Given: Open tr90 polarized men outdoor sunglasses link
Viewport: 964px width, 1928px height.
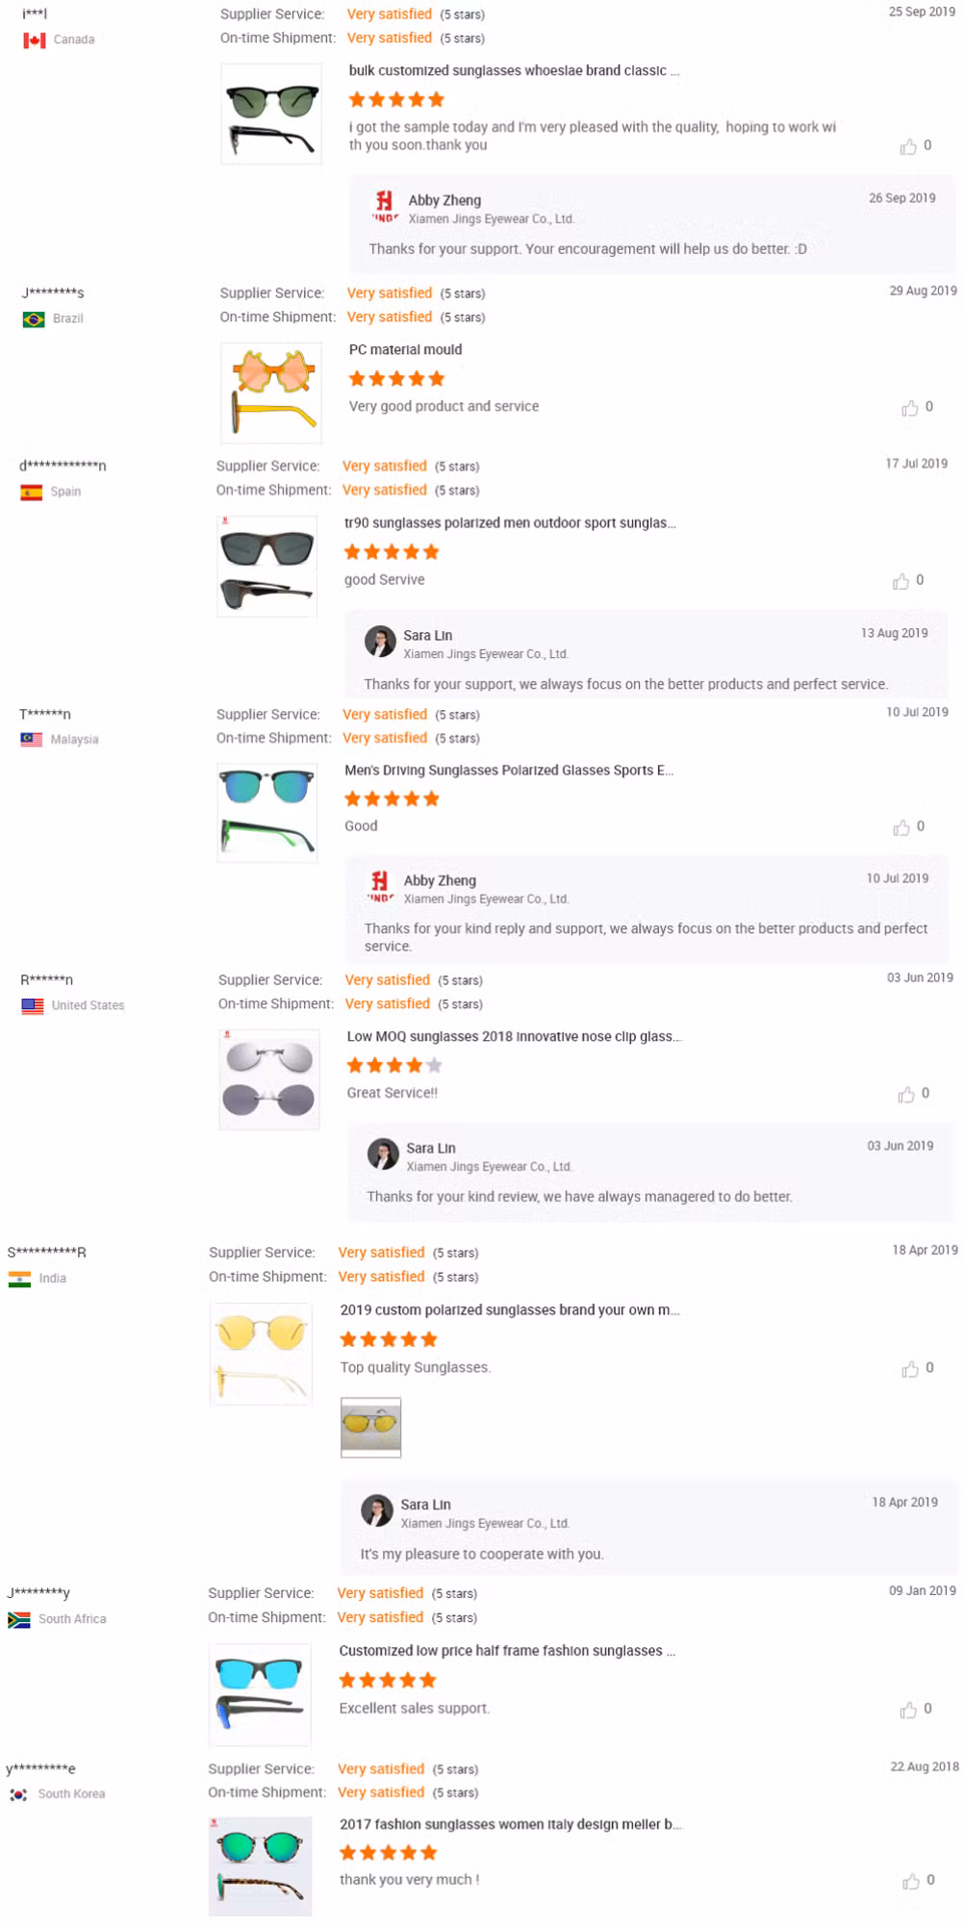Looking at the screenshot, I should point(510,523).
